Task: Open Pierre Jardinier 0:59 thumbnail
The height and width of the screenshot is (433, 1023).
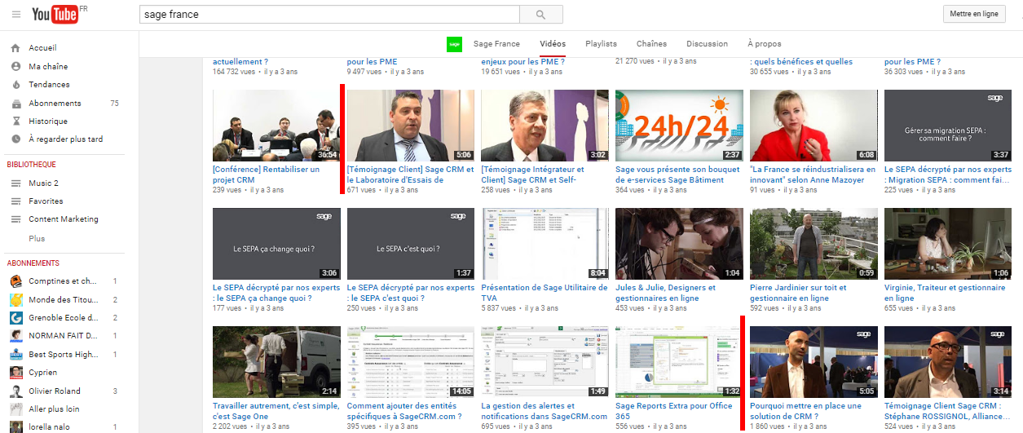Action: click(814, 244)
